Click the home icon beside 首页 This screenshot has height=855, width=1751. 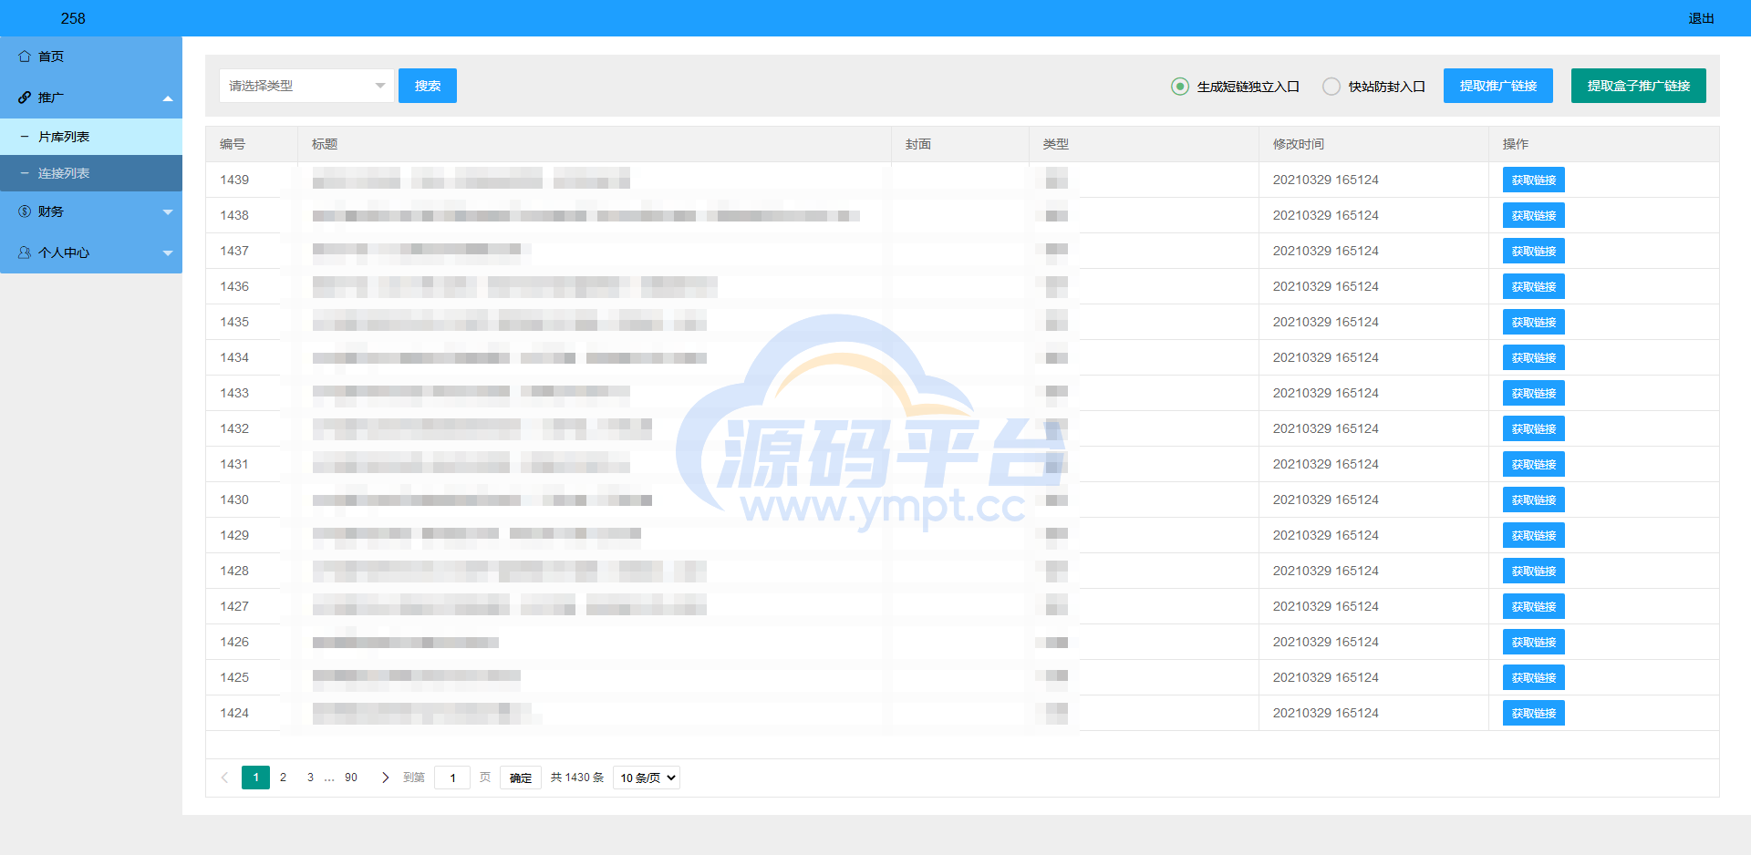[25, 57]
